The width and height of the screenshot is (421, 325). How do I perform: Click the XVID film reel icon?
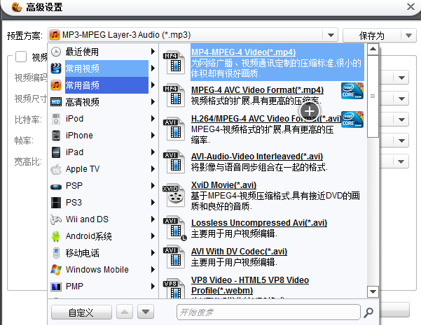point(174,195)
